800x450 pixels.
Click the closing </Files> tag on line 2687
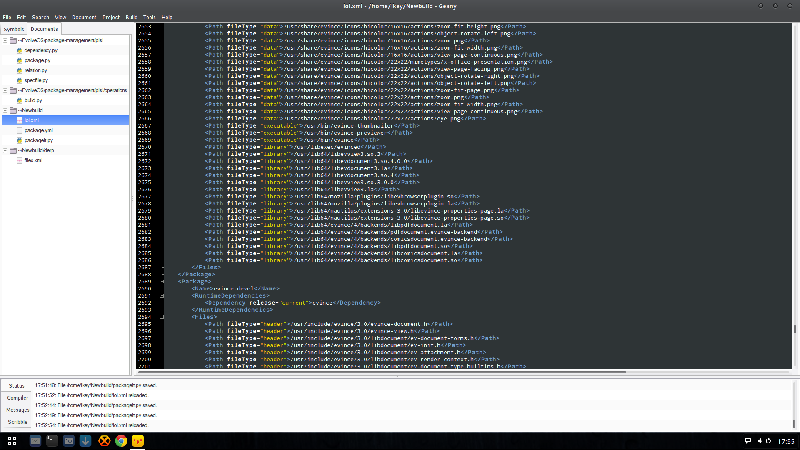coord(206,267)
